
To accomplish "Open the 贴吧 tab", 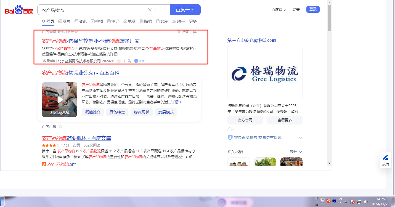I will (146, 21).
